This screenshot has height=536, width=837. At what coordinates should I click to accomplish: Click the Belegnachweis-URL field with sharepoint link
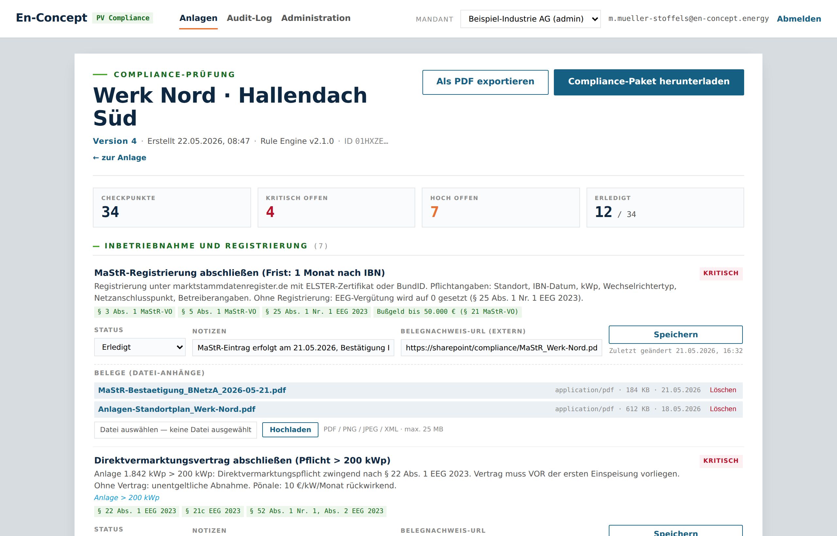(501, 348)
